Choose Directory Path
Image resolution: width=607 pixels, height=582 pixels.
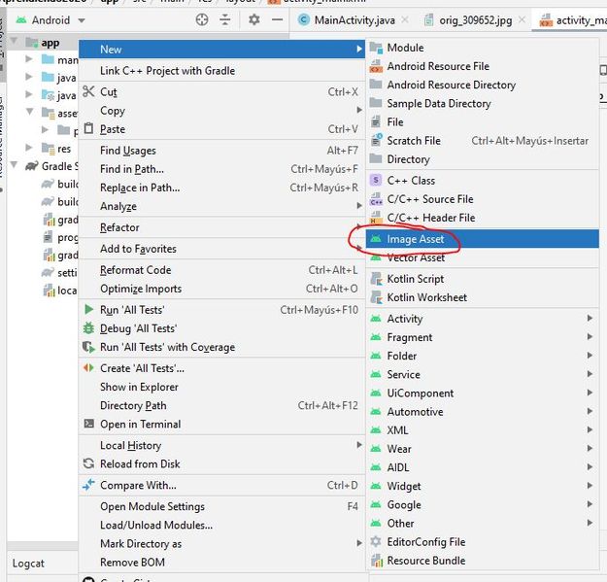[x=221, y=405]
